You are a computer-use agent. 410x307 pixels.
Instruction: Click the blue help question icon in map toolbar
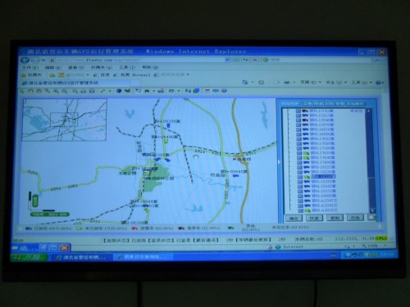coord(224,91)
